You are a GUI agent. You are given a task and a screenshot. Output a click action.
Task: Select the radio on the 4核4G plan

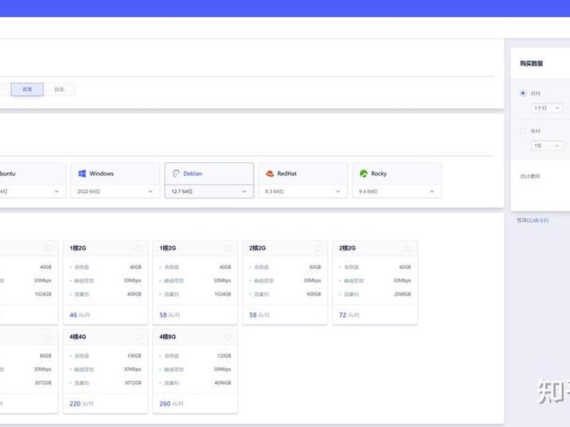tap(138, 337)
